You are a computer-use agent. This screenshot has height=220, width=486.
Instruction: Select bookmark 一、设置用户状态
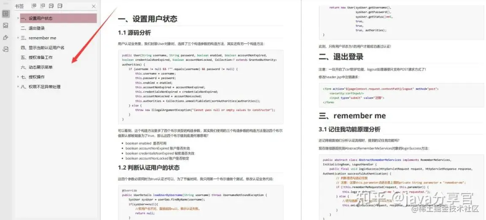(58, 18)
